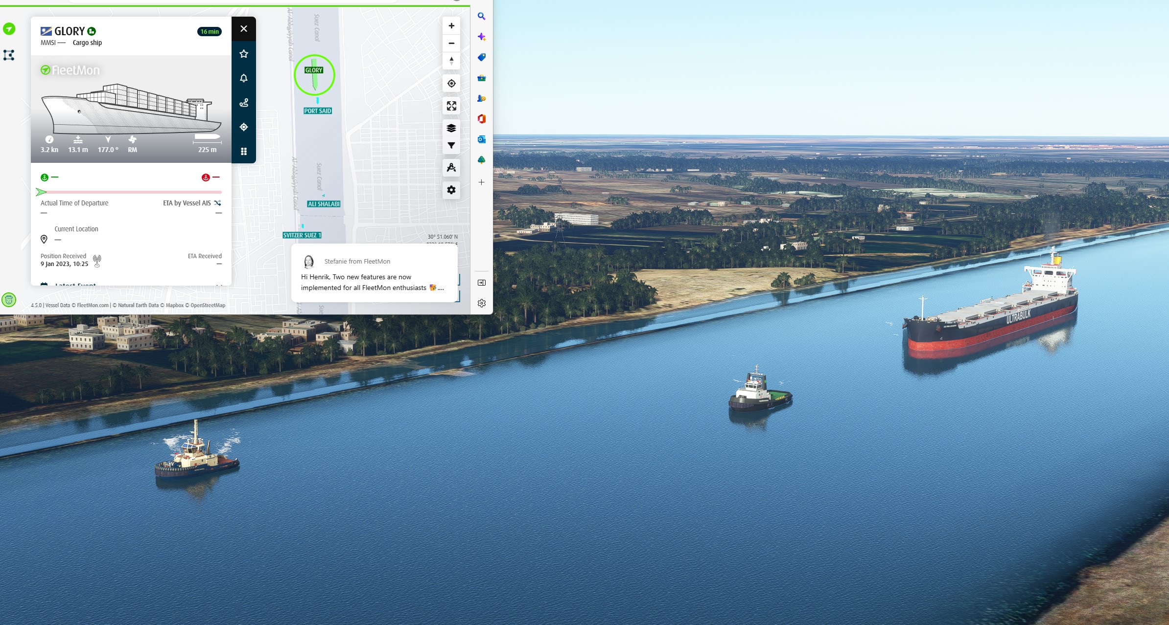Image resolution: width=1169 pixels, height=625 pixels.
Task: Show vessel track route icon
Action: tap(244, 103)
